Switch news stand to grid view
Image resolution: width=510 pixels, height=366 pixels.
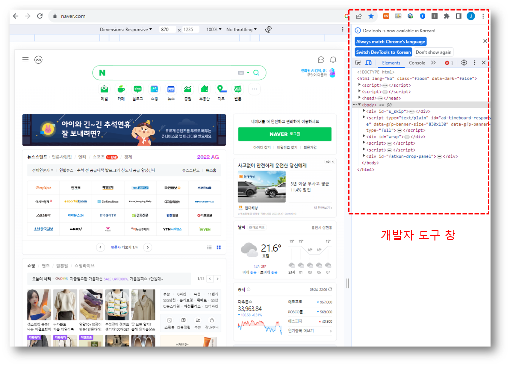pyautogui.click(x=219, y=247)
